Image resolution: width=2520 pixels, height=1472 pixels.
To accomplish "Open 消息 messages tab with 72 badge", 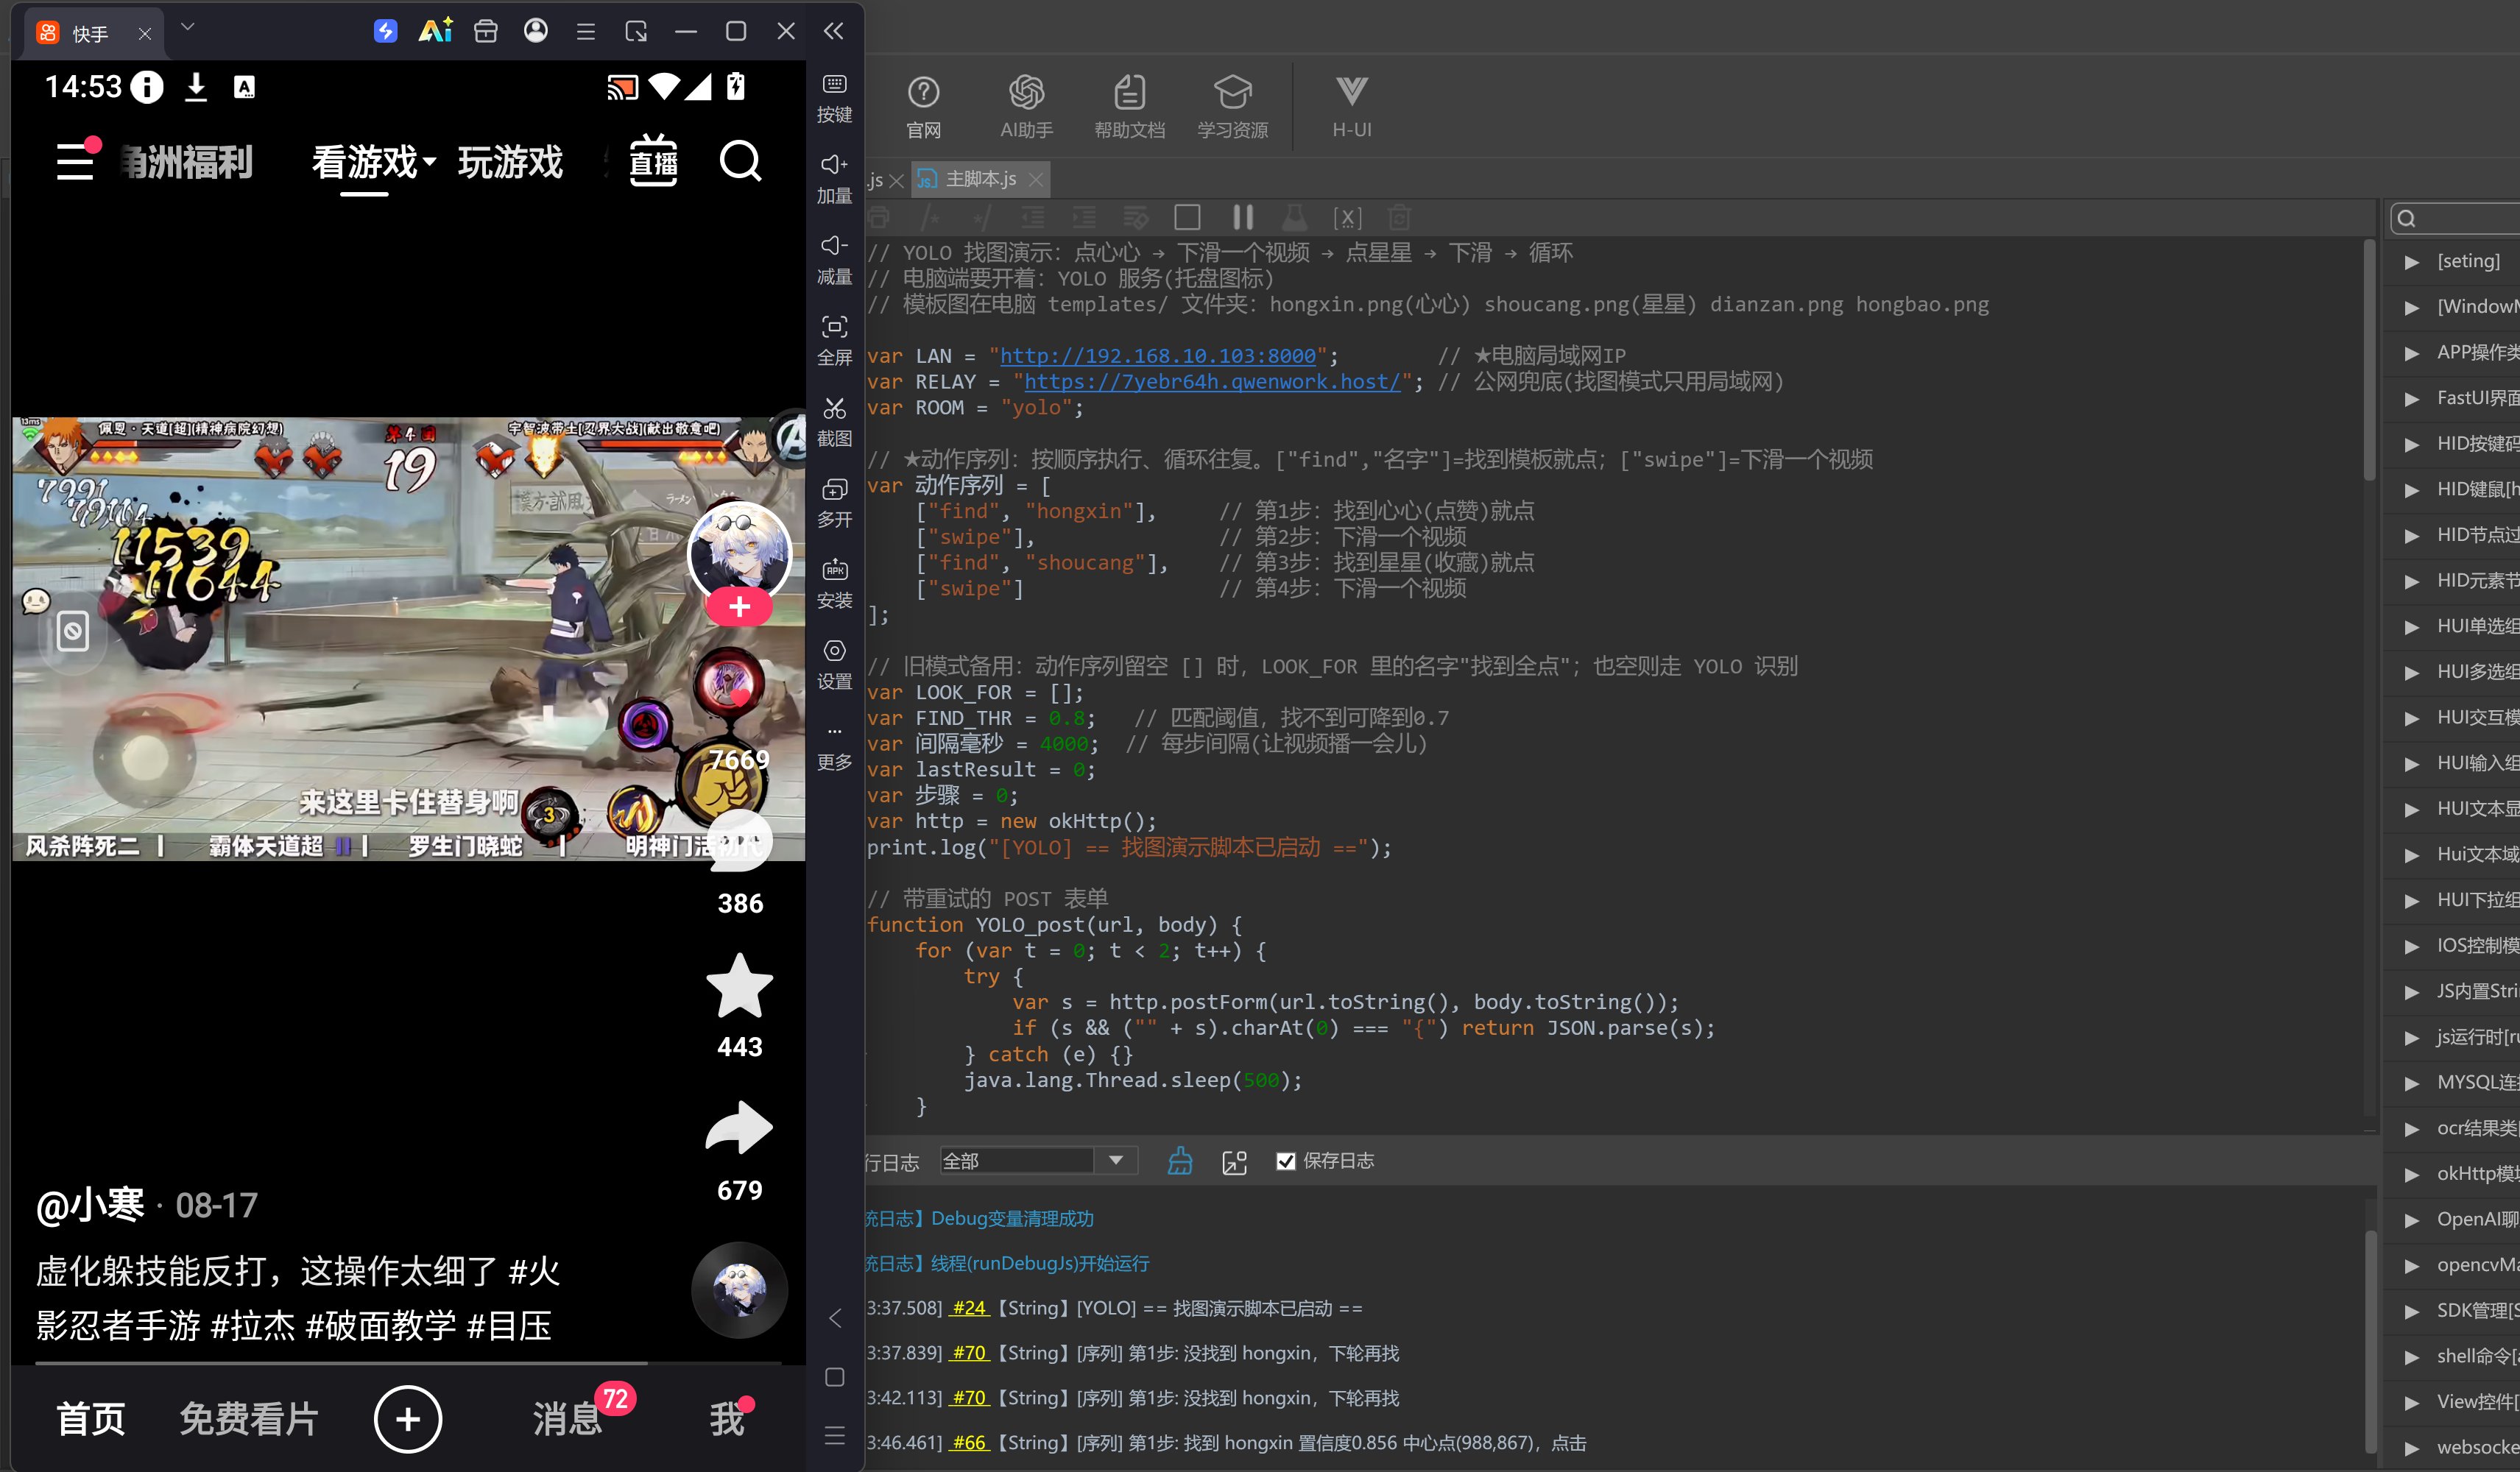I will [568, 1418].
